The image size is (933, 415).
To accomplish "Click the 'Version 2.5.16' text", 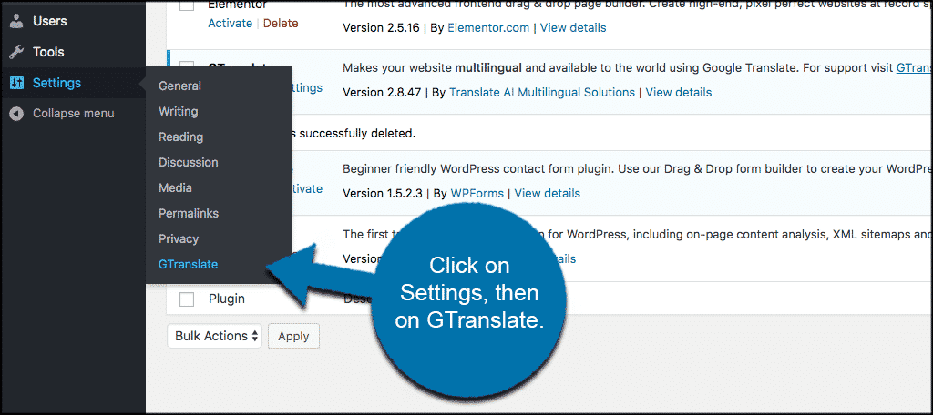I will click(381, 28).
